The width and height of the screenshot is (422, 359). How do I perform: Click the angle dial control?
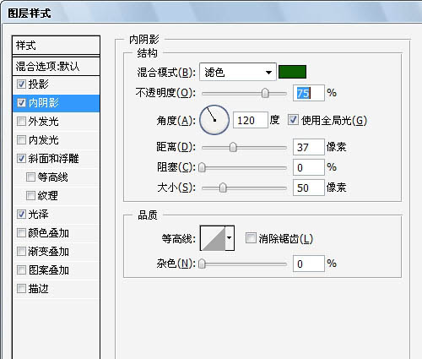click(x=214, y=120)
